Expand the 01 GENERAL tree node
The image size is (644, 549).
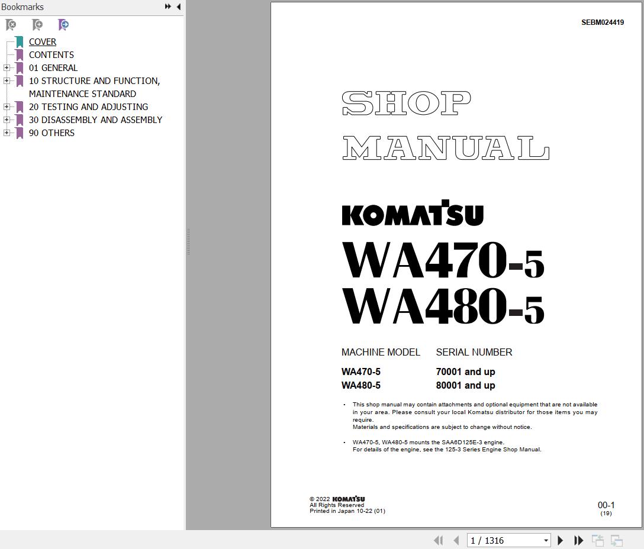[7, 68]
